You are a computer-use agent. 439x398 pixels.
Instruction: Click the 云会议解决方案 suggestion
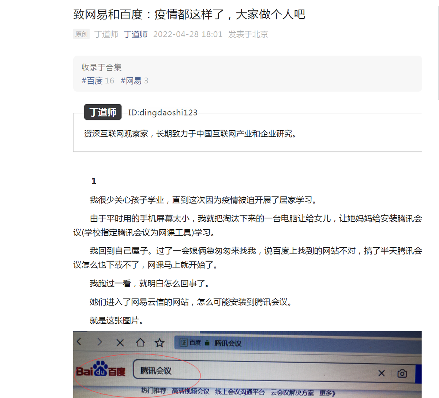[292, 393]
